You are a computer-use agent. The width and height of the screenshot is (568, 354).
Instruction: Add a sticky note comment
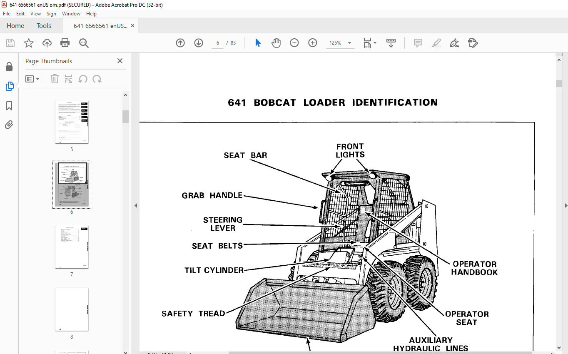click(x=418, y=43)
